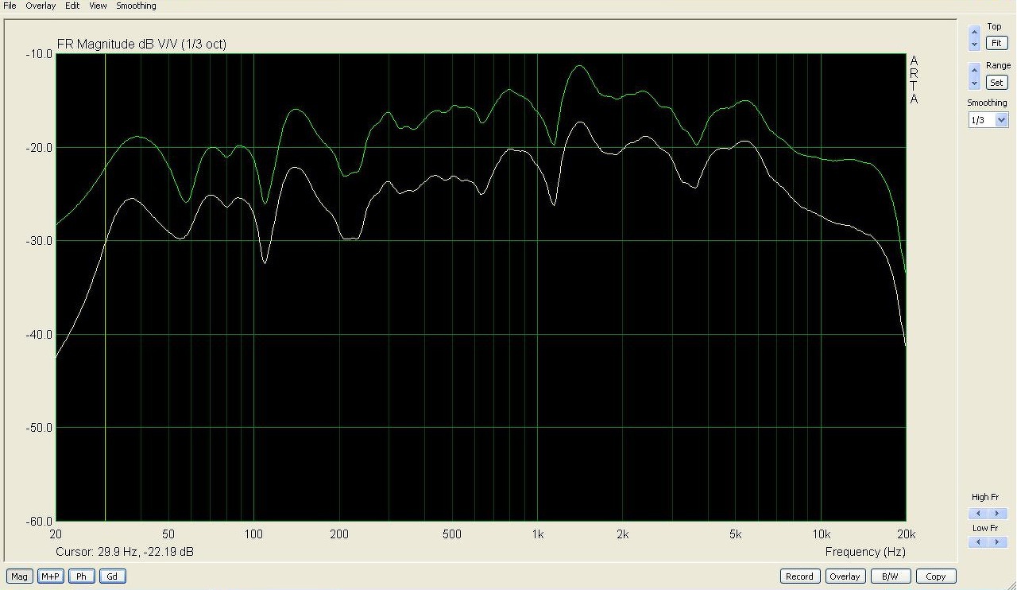Switch to M+P view
The image size is (1017, 590).
pos(50,576)
